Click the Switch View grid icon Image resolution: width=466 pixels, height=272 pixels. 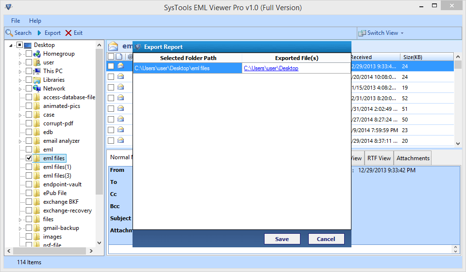click(x=362, y=33)
